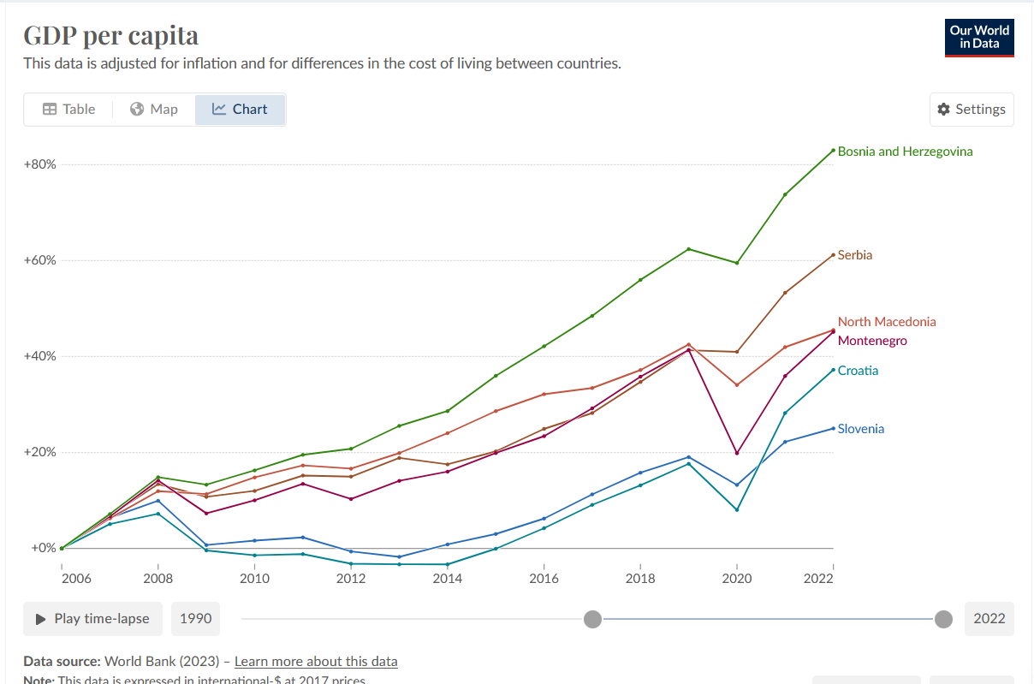The image size is (1034, 684).
Task: Open the Settings gear button
Action: (972, 110)
